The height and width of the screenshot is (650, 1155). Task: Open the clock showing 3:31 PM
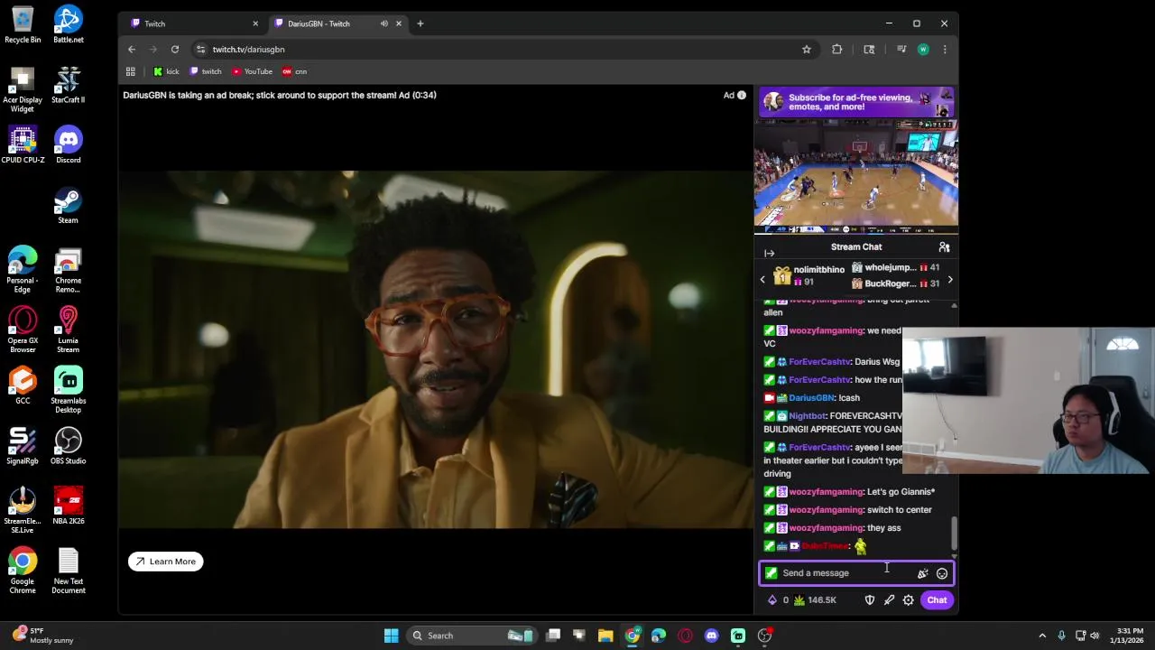tap(1130, 636)
